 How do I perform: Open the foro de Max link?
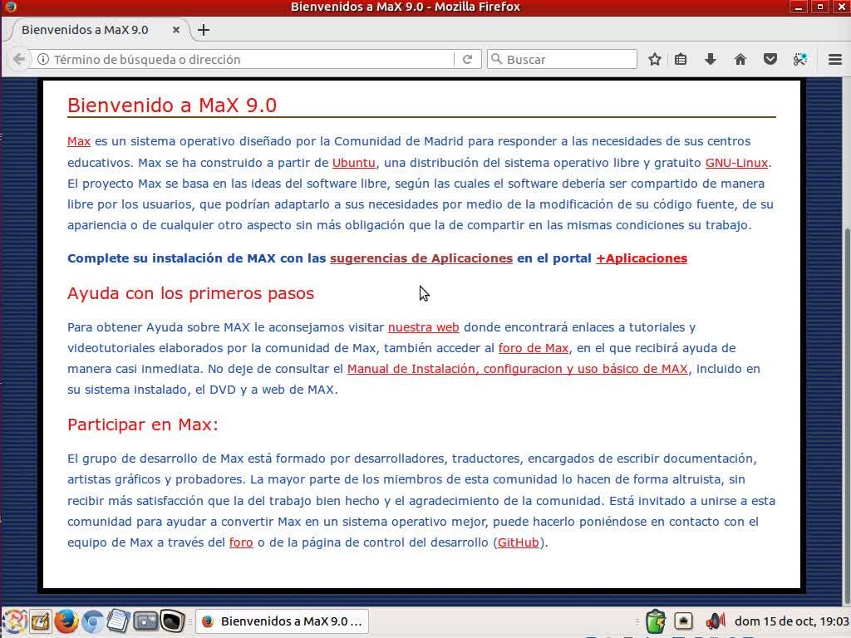click(x=534, y=348)
